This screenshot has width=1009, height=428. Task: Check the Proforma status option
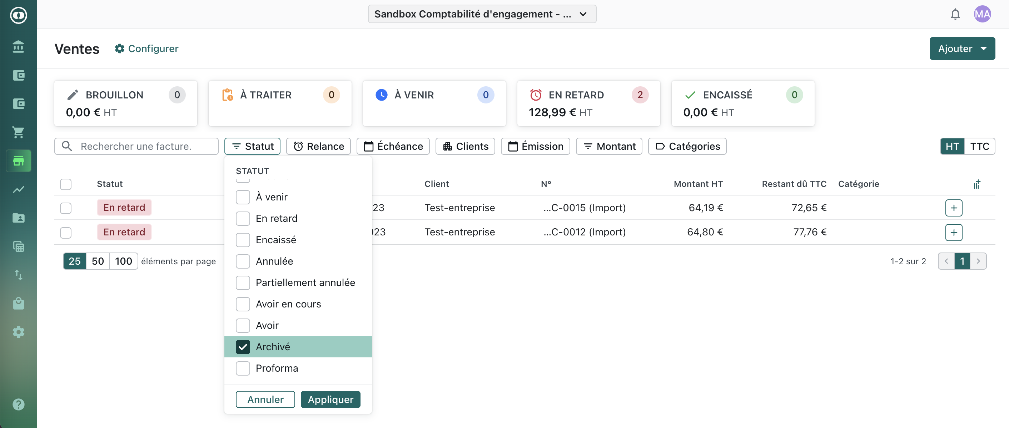[243, 368]
